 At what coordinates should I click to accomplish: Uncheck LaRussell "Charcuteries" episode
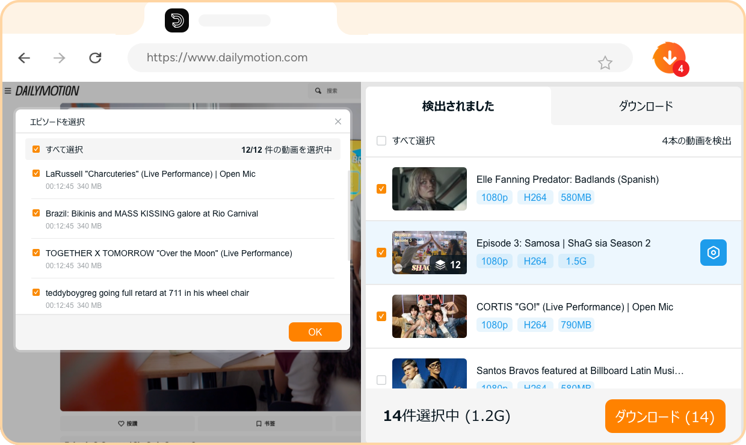click(36, 174)
